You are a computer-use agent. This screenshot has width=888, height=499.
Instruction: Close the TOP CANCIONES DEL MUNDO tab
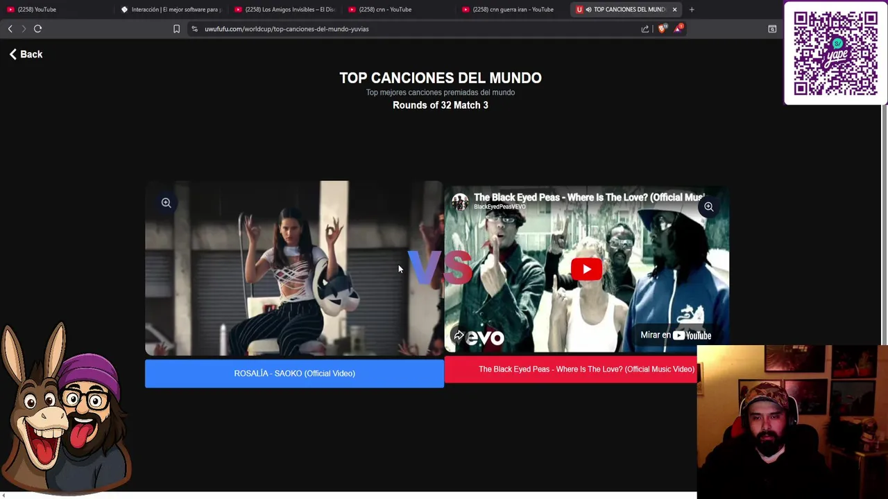(674, 10)
